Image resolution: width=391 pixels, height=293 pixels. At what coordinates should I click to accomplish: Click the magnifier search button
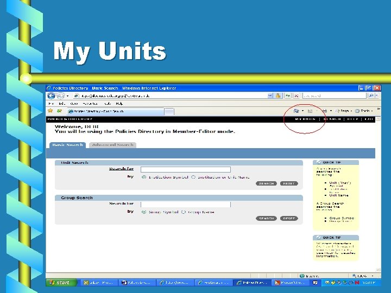[x=371, y=95]
